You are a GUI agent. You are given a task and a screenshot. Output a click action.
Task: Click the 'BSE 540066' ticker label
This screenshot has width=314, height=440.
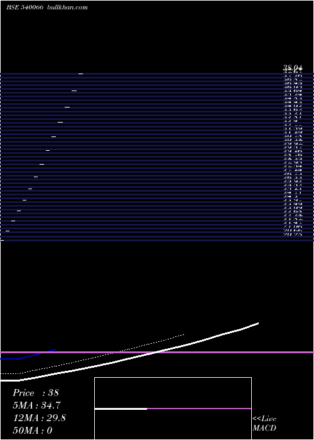(24, 8)
